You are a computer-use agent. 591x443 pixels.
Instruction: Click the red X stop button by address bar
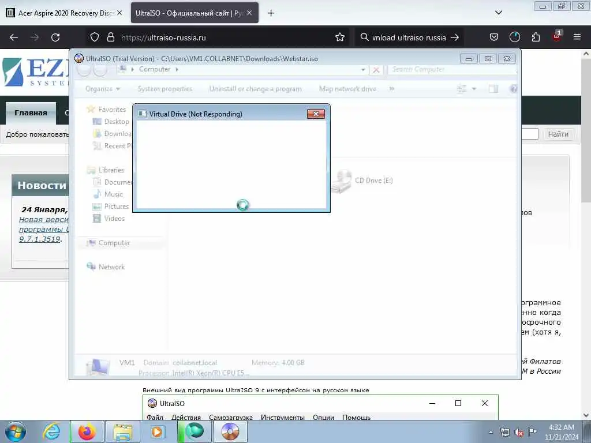376,70
